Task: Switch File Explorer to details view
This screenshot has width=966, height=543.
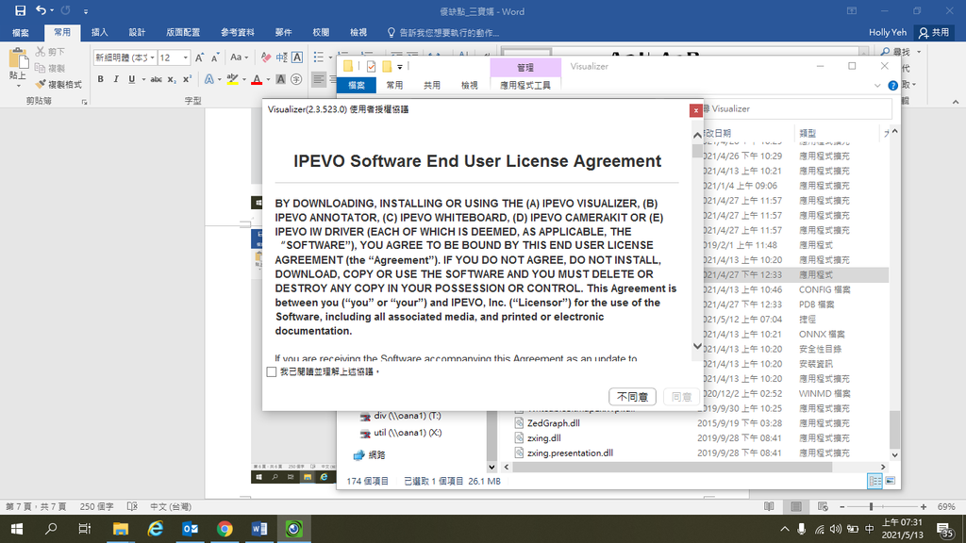Action: click(874, 481)
